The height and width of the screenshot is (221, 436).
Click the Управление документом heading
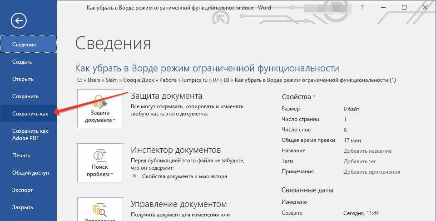click(179, 204)
